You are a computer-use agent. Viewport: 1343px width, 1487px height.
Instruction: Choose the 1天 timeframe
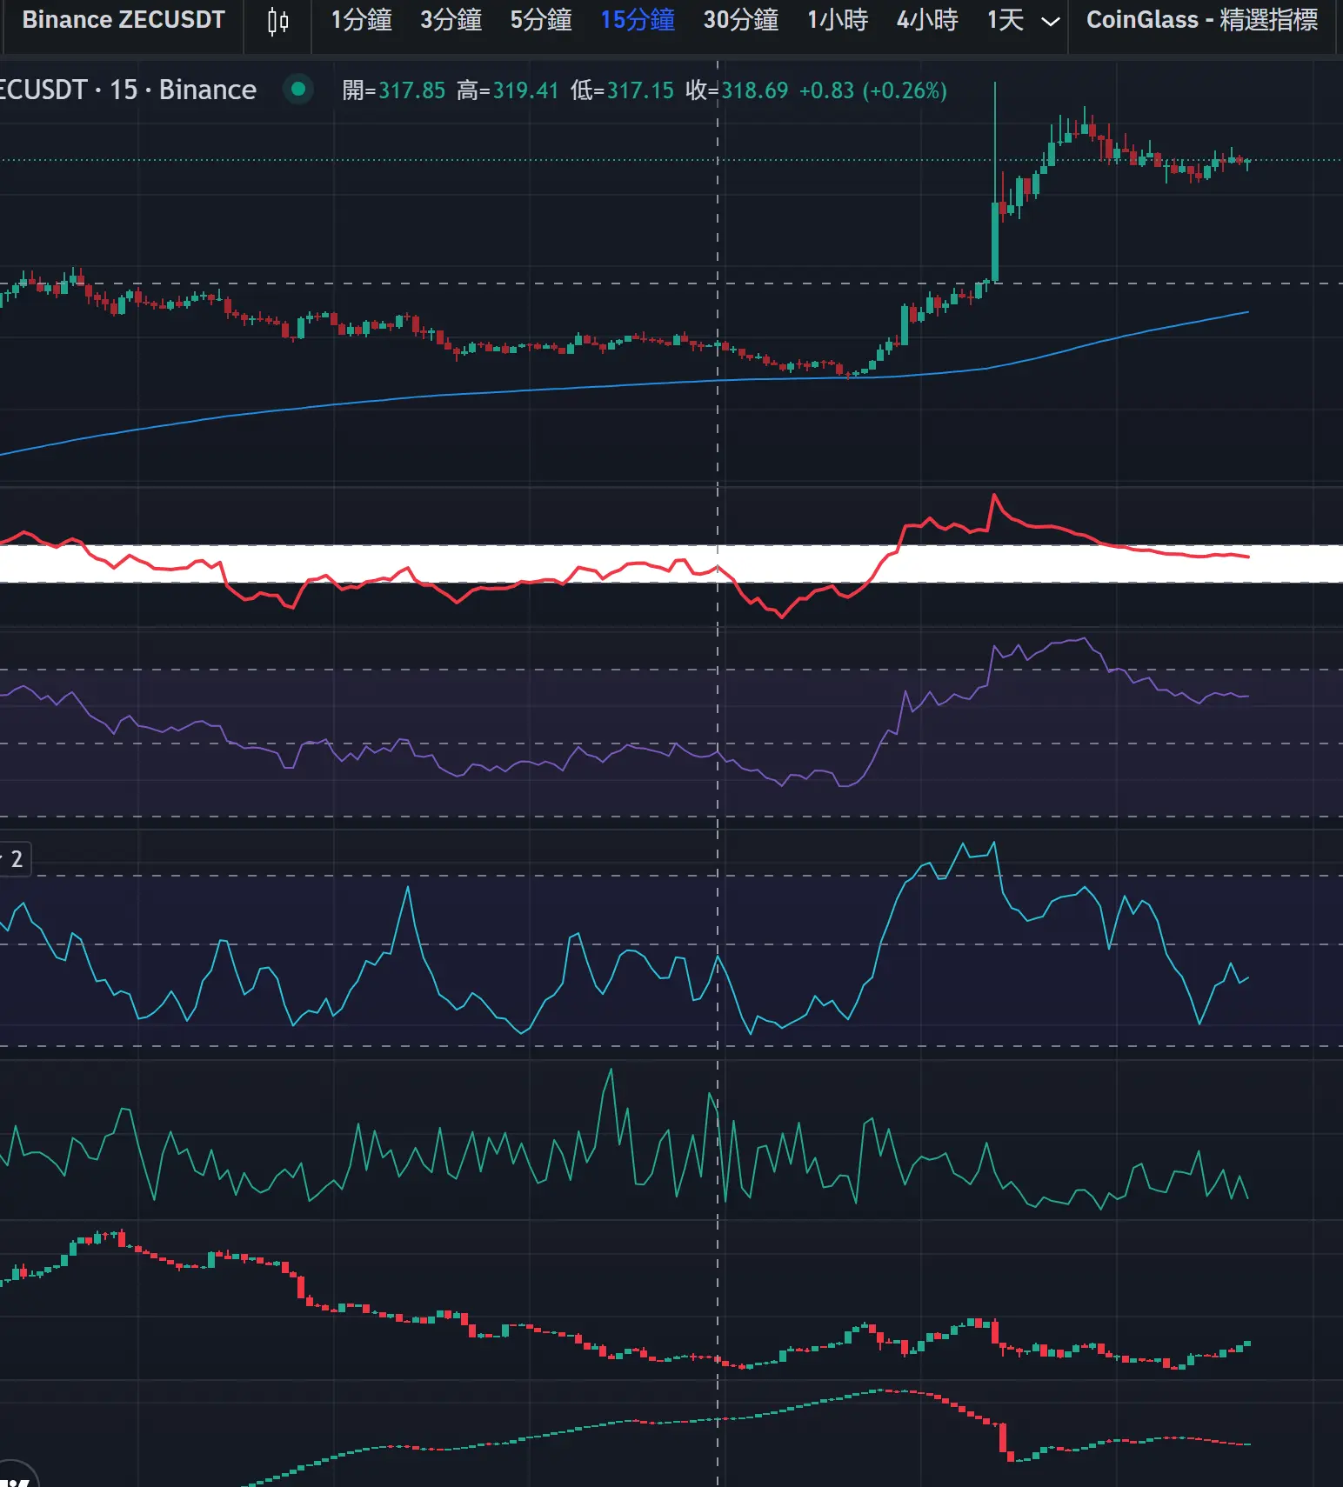coord(1004,20)
